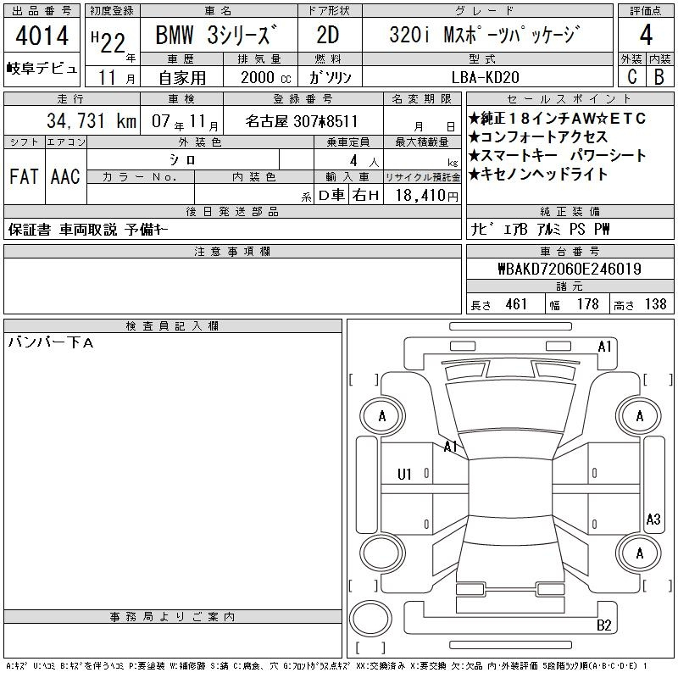Click the 後日発送部品 header
Screen dimensions: 678x678
coord(232,211)
